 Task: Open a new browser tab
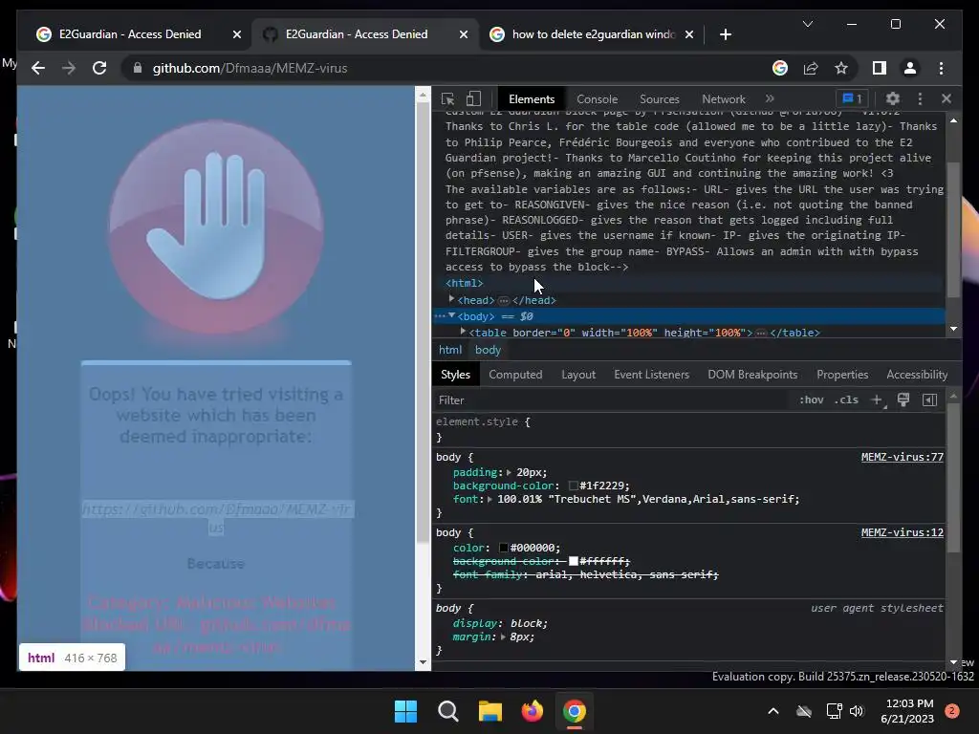pos(725,34)
